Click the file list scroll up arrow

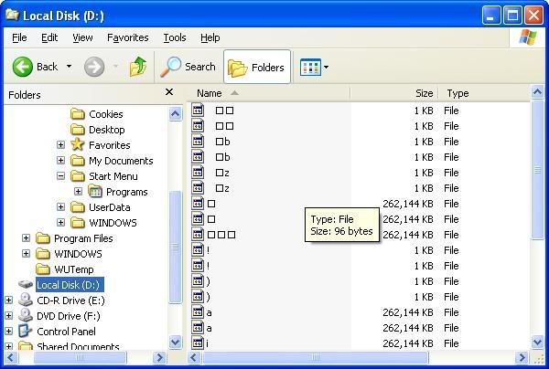pyautogui.click(x=537, y=92)
